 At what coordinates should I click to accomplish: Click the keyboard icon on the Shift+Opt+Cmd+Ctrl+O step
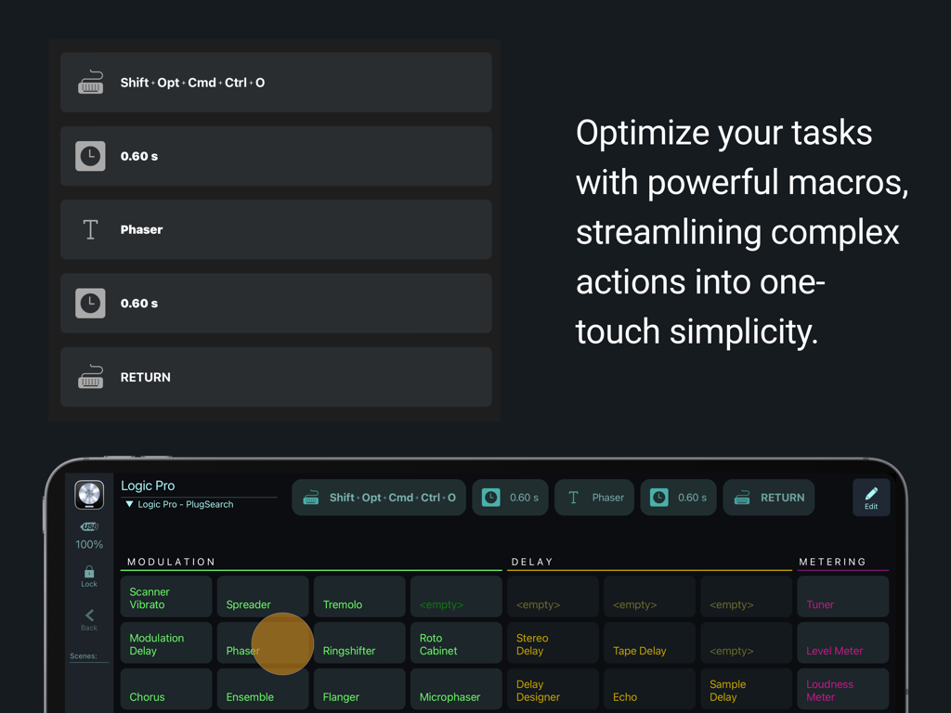(x=312, y=498)
